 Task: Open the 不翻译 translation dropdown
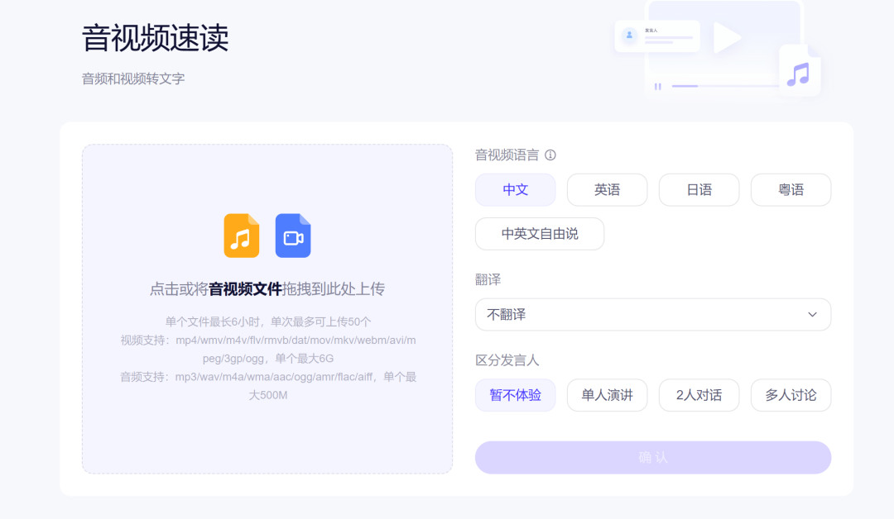pyautogui.click(x=652, y=315)
